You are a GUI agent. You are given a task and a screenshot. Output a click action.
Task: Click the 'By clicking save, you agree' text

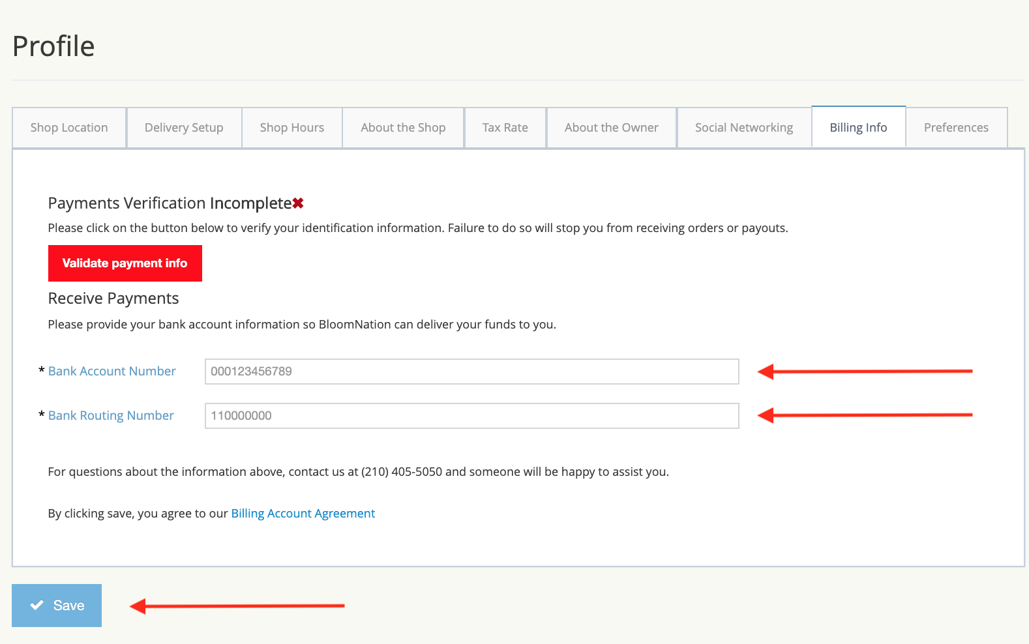pos(138,514)
